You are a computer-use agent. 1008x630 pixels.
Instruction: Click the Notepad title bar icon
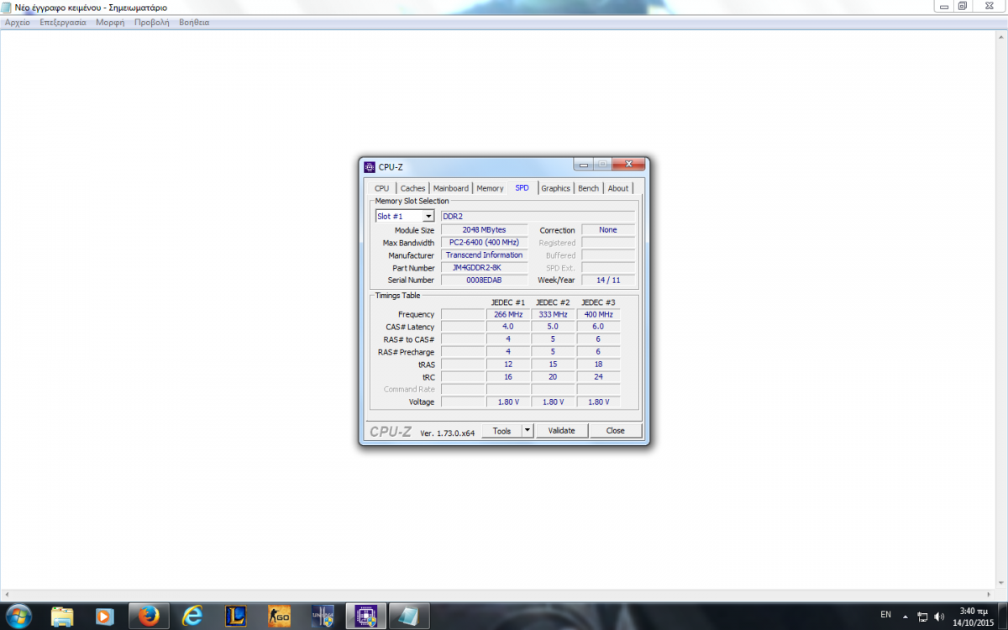click(8, 7)
